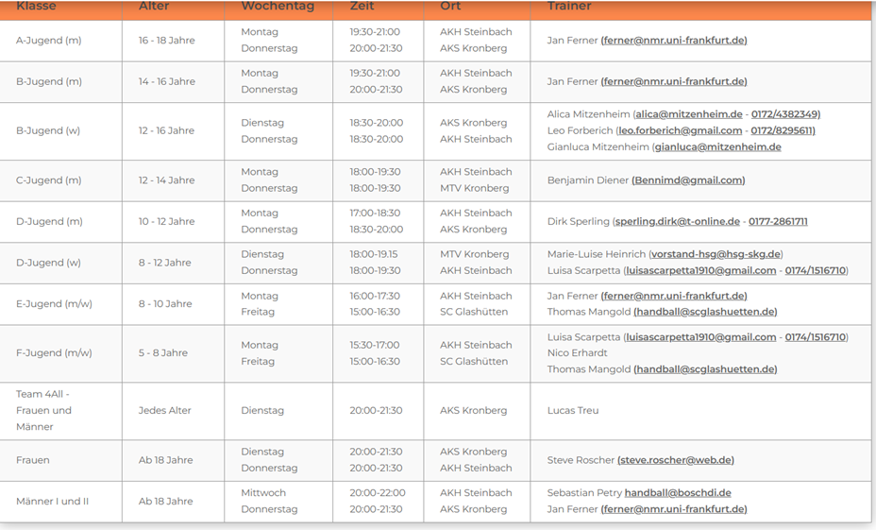This screenshot has height=530, width=876.
Task: Click the sperling.dirk@t-online.de email link
Action: (x=677, y=222)
